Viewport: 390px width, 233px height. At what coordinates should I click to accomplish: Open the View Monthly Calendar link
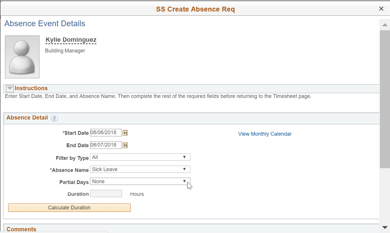coord(265,134)
